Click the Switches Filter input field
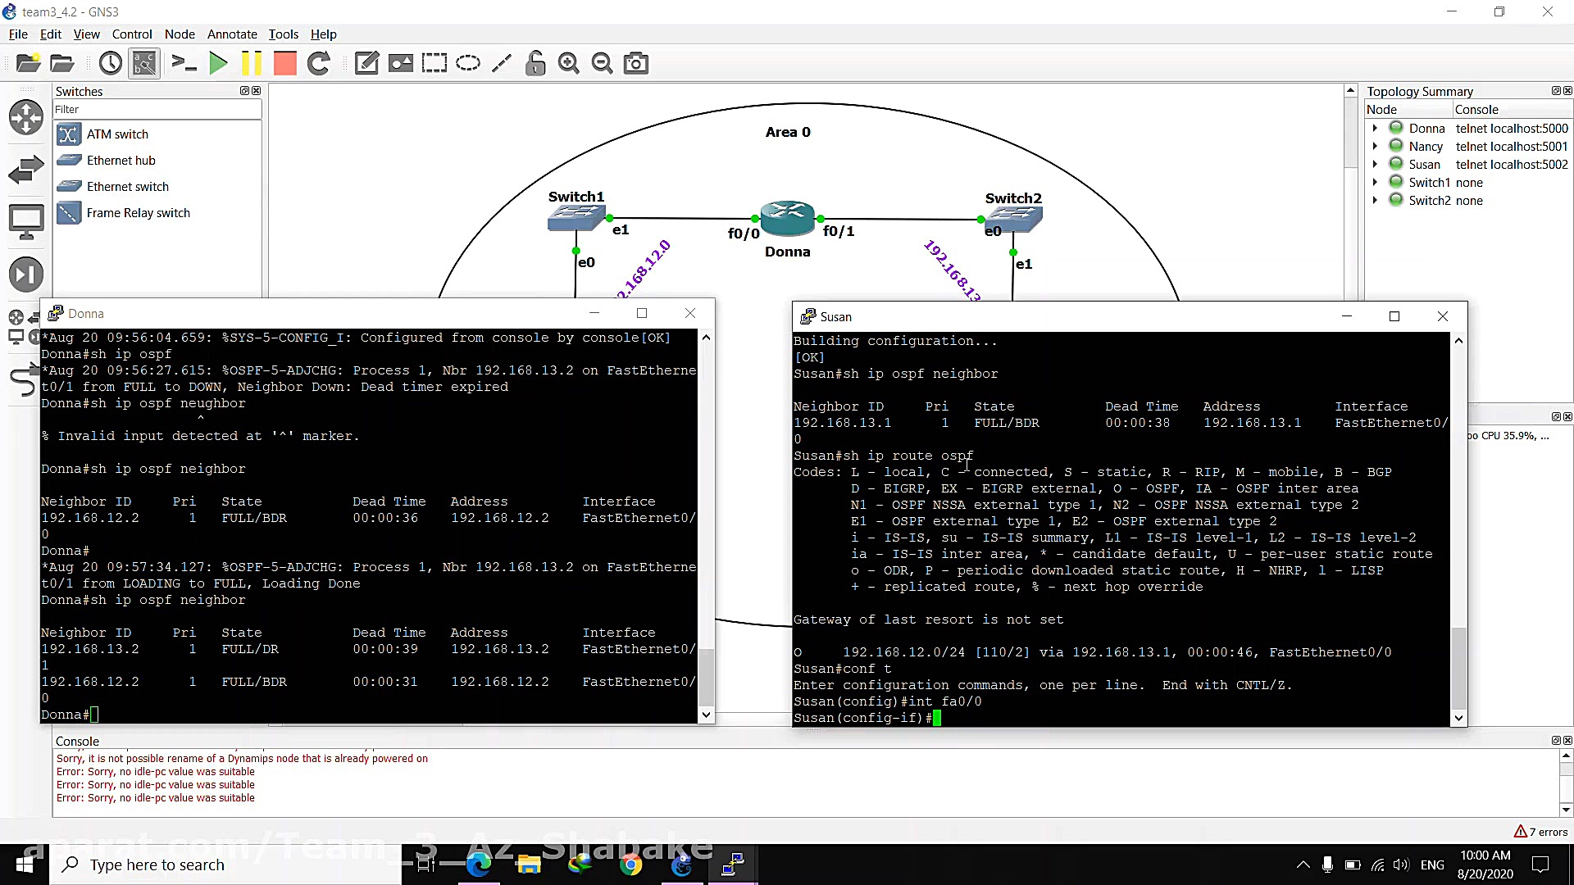Image resolution: width=1574 pixels, height=885 pixels. pyautogui.click(x=157, y=109)
